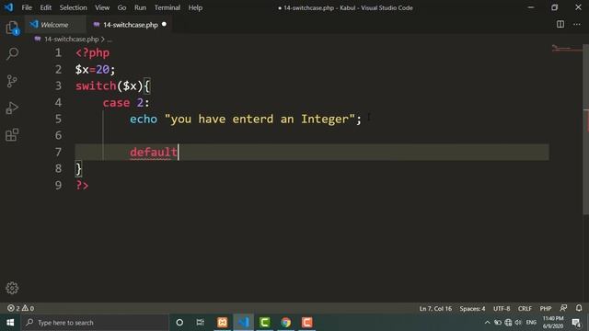Open the Windows Action Center icon
Screen dimensions: 589x331
[x=576, y=323]
